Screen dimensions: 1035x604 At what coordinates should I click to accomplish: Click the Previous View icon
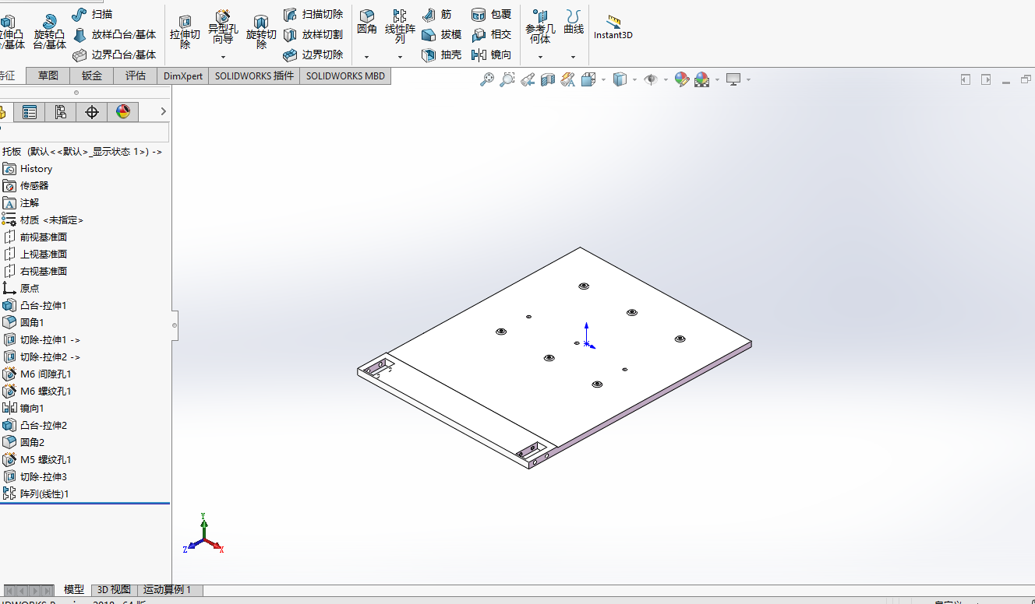(x=528, y=79)
